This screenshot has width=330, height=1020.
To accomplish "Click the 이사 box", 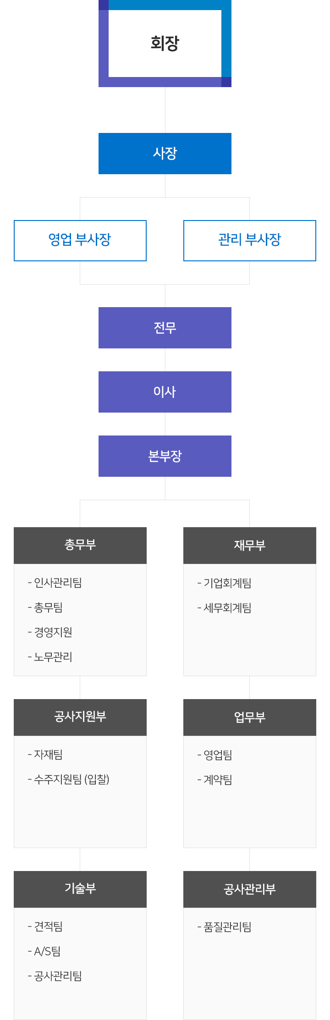I will point(165,392).
